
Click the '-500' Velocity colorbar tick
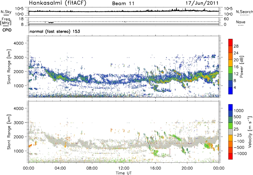tap(239, 148)
